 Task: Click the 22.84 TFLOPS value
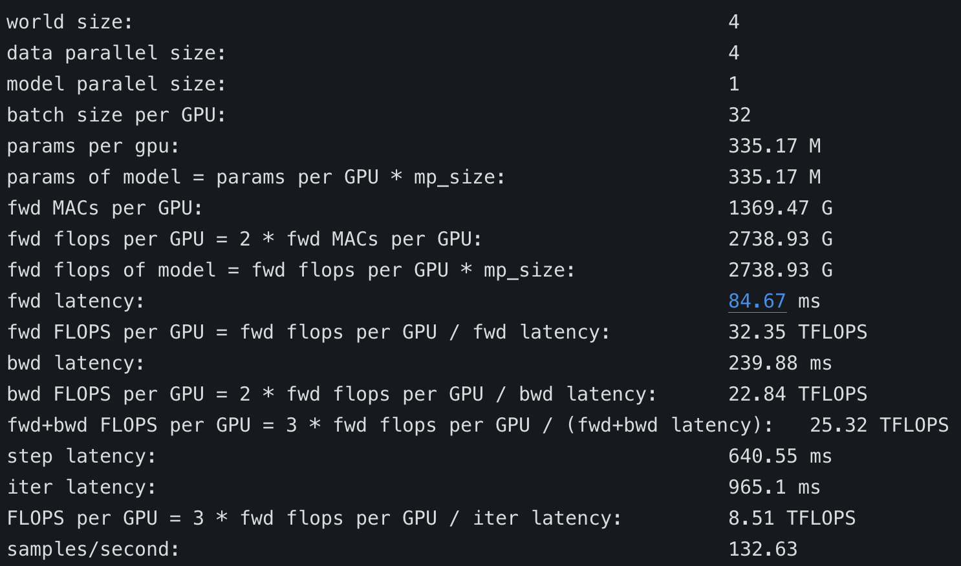point(798,394)
